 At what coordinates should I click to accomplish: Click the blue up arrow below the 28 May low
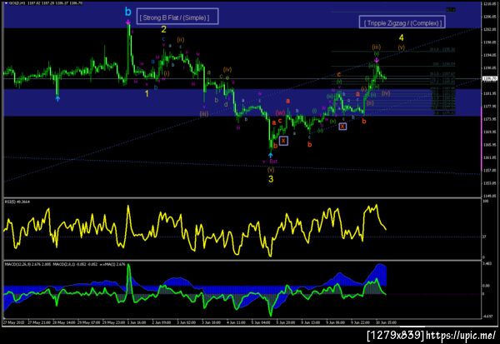coord(57,99)
